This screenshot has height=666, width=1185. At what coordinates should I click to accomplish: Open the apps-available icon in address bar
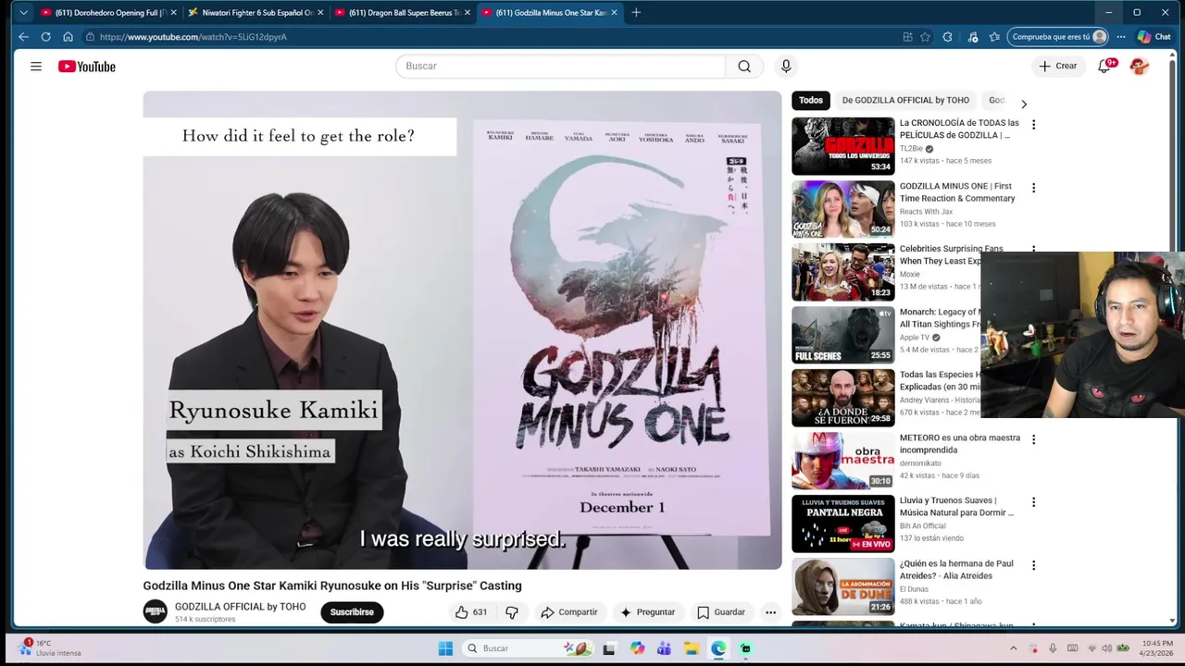[x=907, y=37]
